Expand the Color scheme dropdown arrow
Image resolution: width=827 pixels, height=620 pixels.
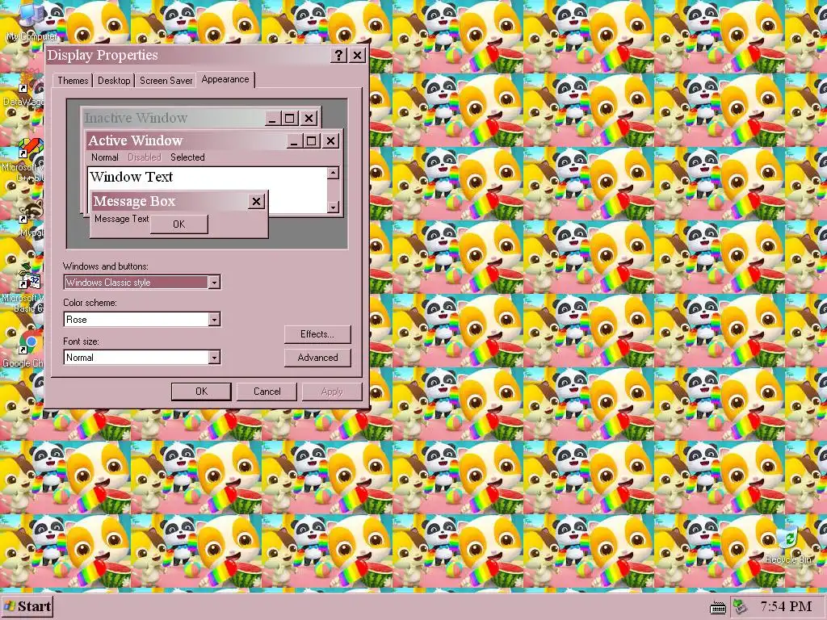click(x=213, y=320)
